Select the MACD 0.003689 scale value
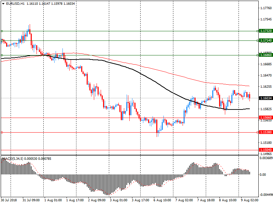 click(x=266, y=158)
